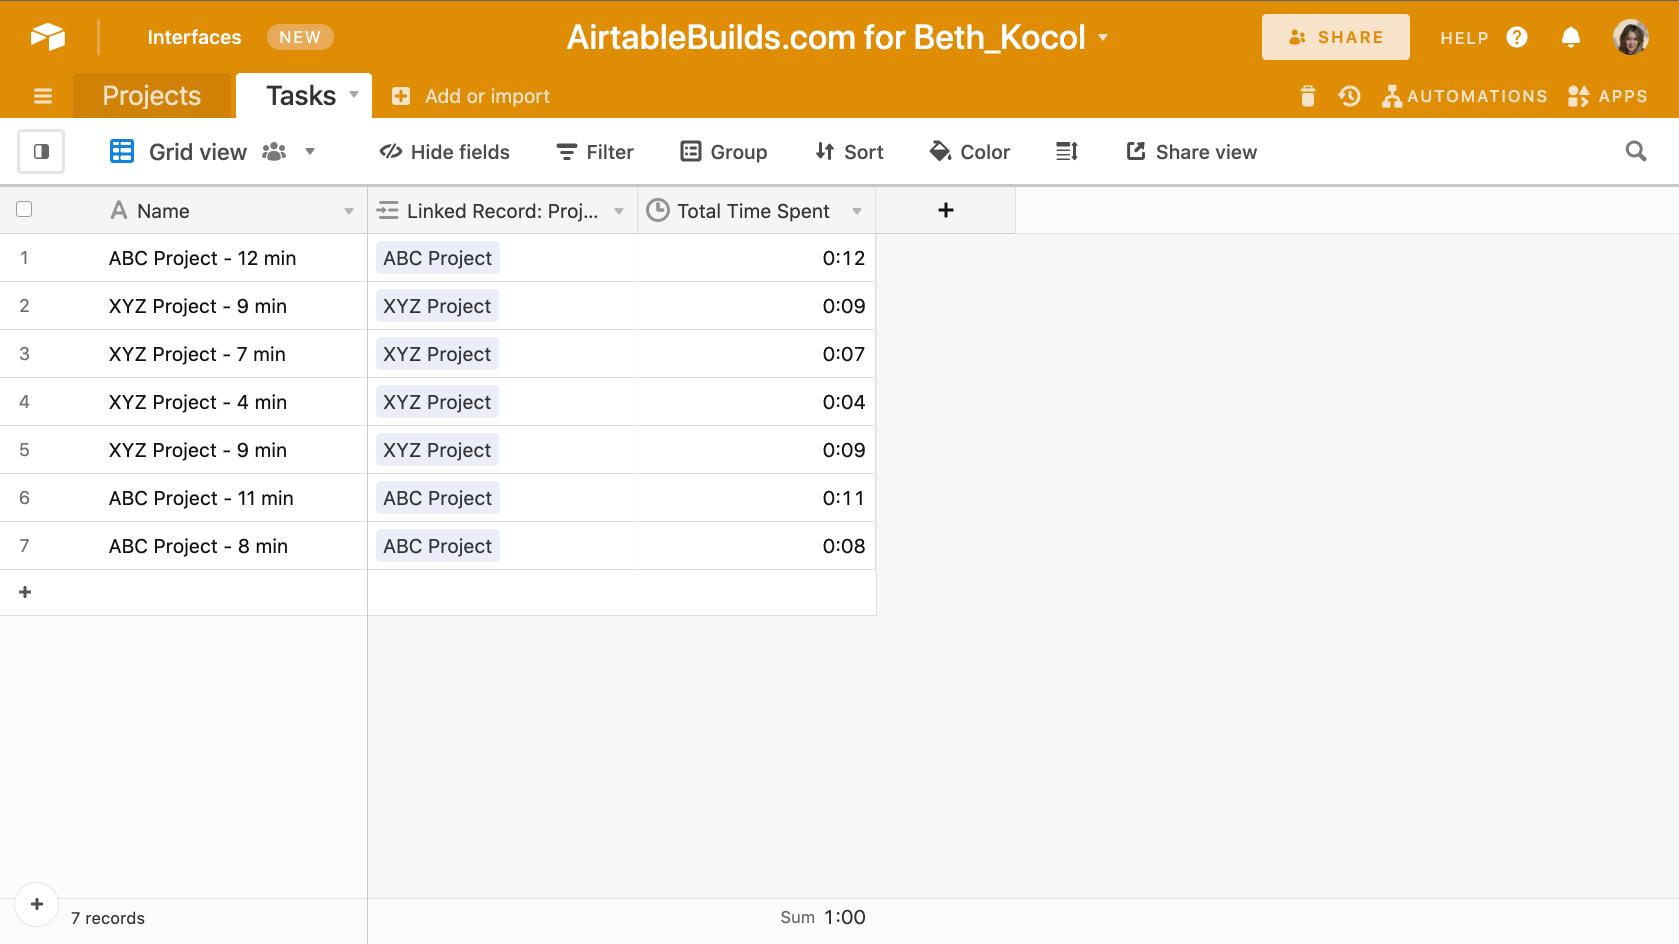The width and height of the screenshot is (1679, 944).
Task: Click the round add record button
Action: pyautogui.click(x=37, y=904)
